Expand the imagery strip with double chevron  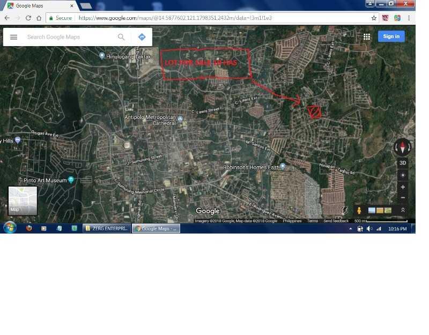[x=403, y=210]
